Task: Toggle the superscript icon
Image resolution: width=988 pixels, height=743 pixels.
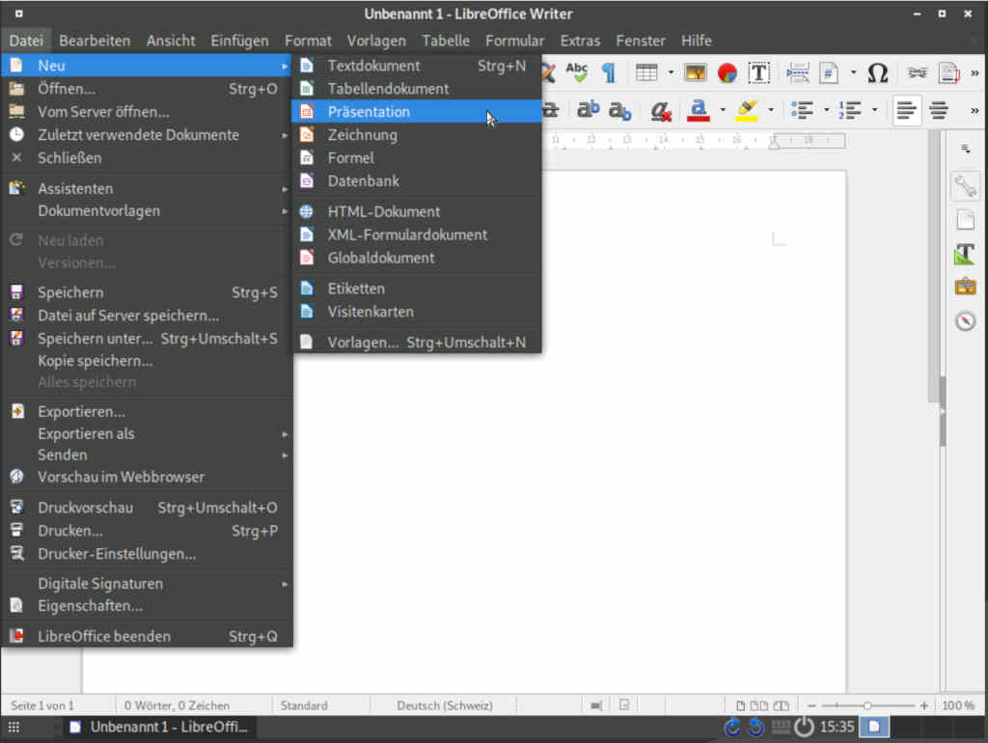Action: (x=588, y=110)
